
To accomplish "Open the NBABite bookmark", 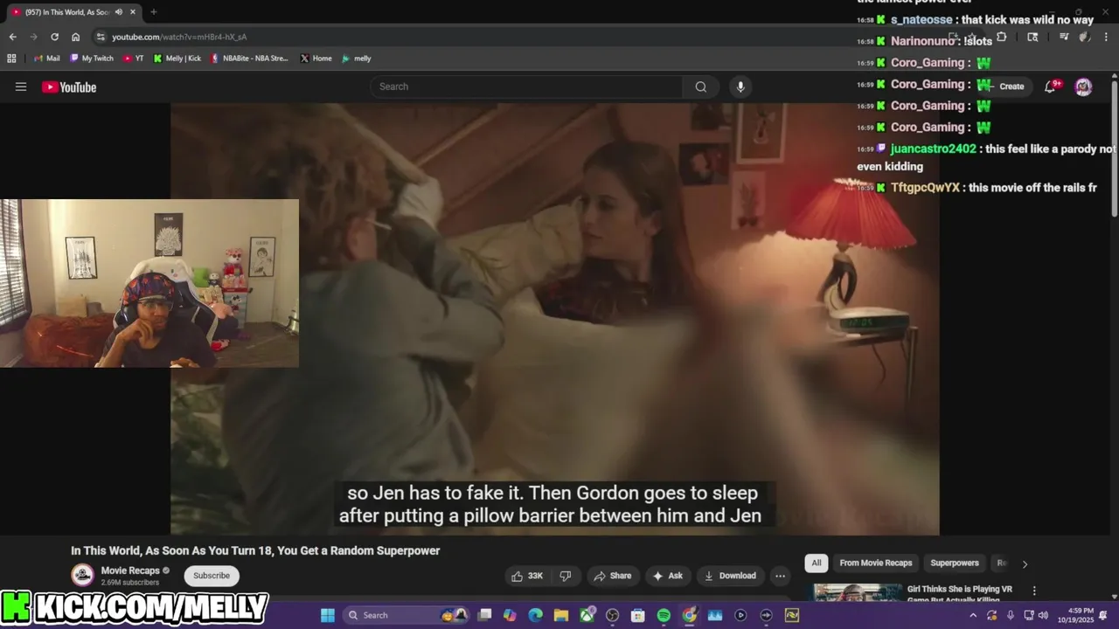I will [x=249, y=59].
